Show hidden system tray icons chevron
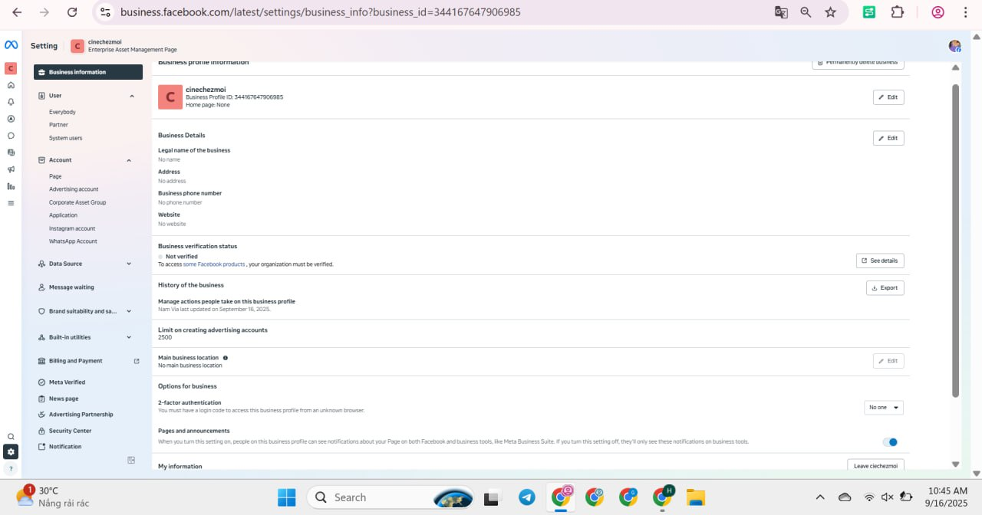This screenshot has height=515, width=982. [820, 497]
